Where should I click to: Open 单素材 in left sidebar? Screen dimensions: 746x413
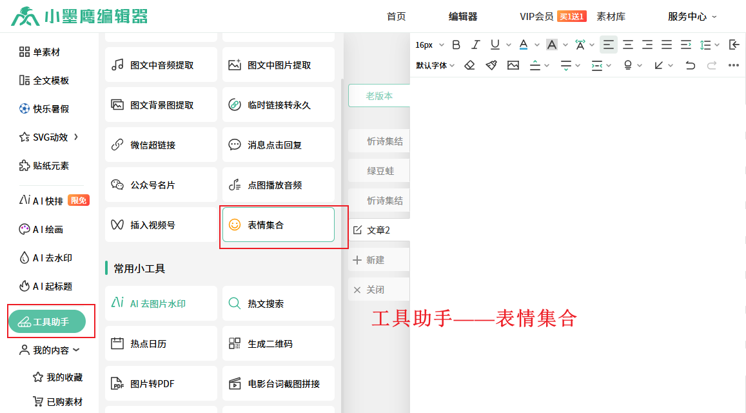[39, 52]
